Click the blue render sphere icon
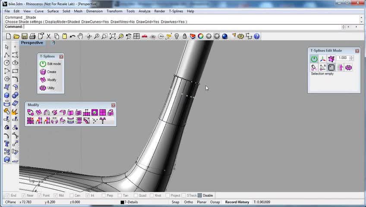Image resolution: width=366 pixels, height=207 pixels. 225,36
